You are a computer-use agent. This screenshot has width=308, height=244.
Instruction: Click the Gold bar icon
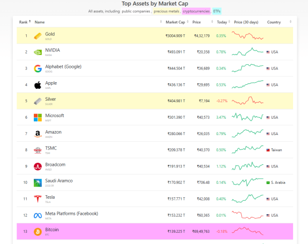pos(37,36)
